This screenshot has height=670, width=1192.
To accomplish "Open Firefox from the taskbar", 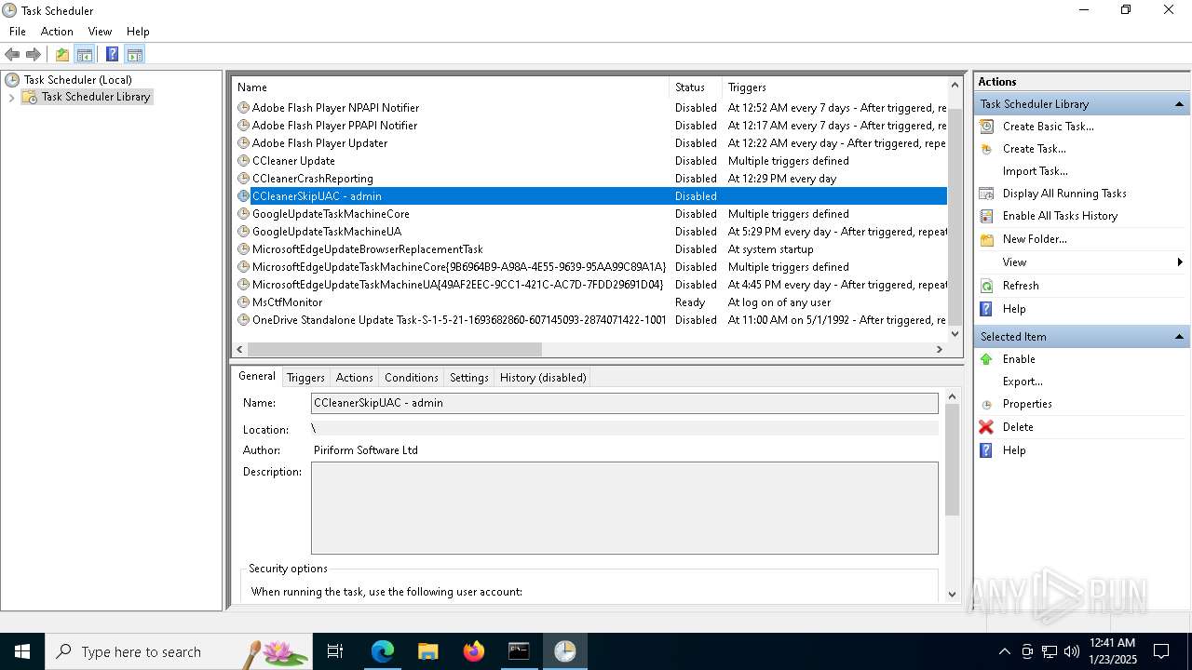I will [474, 651].
